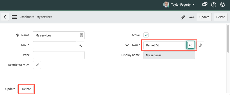Click into the Name input field
The width and height of the screenshot is (230, 95).
tap(59, 35)
